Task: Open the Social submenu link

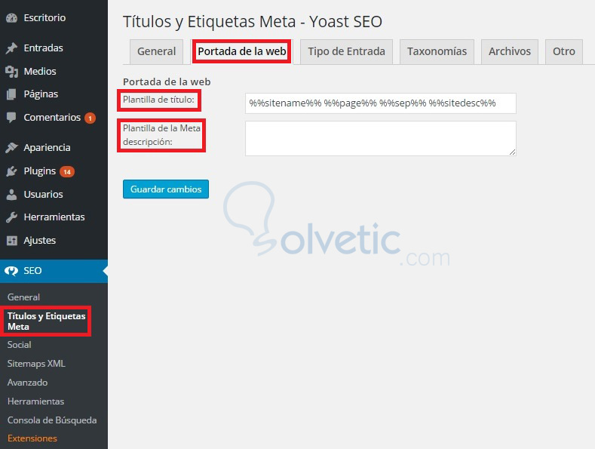Action: [20, 345]
